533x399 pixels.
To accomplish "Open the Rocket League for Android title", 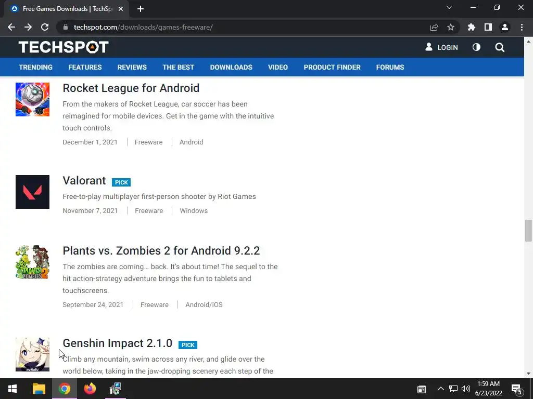I will tap(131, 88).
